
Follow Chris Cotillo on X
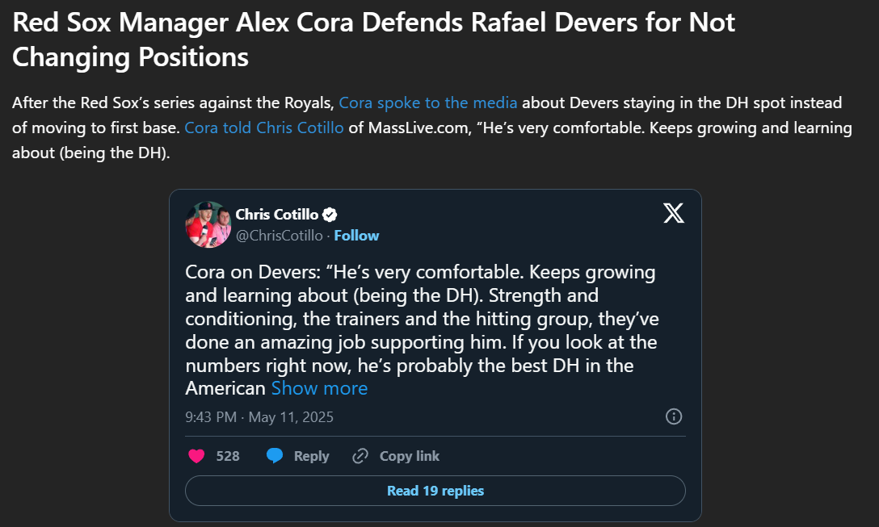[x=356, y=236]
